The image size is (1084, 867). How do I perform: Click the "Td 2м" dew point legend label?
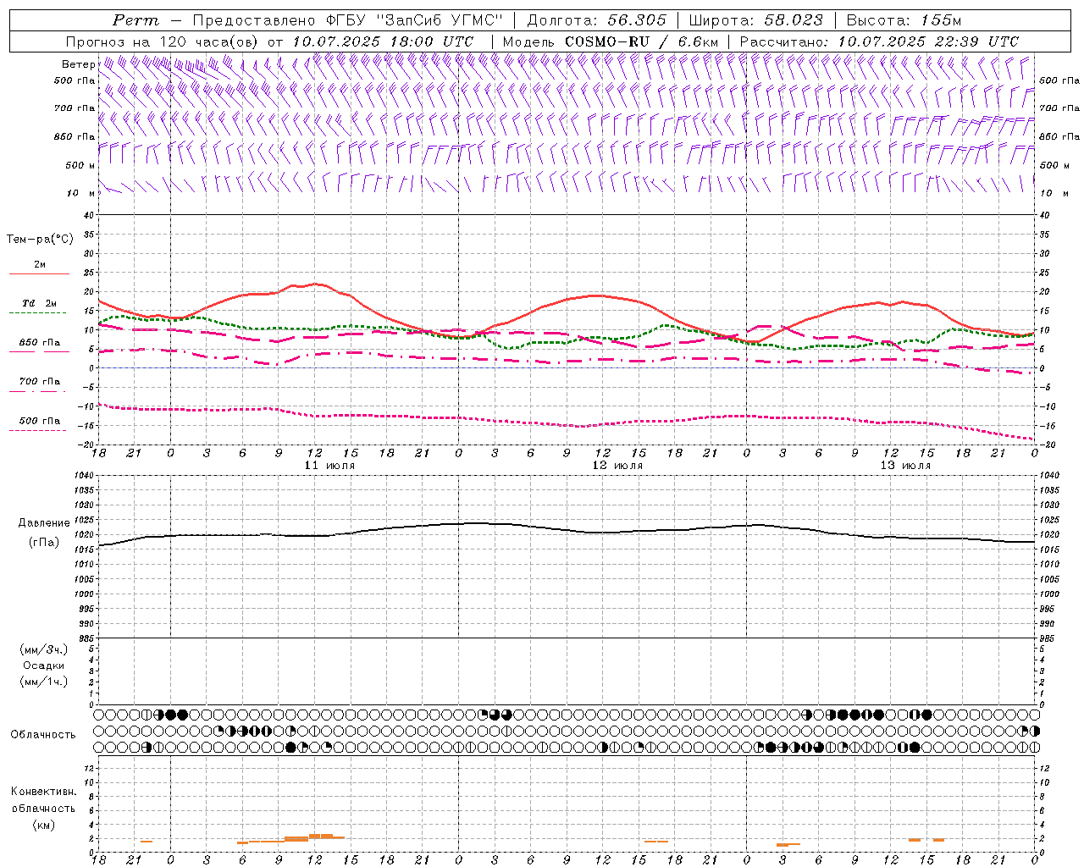click(40, 303)
